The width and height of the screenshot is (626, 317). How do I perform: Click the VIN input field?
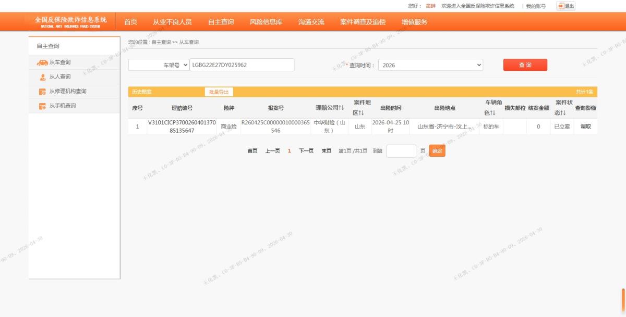tap(242, 65)
